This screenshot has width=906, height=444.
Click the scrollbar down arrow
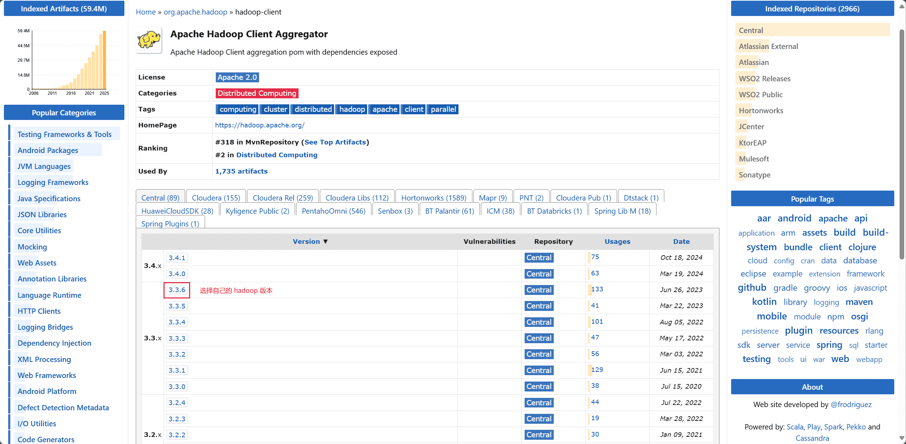(x=902, y=438)
